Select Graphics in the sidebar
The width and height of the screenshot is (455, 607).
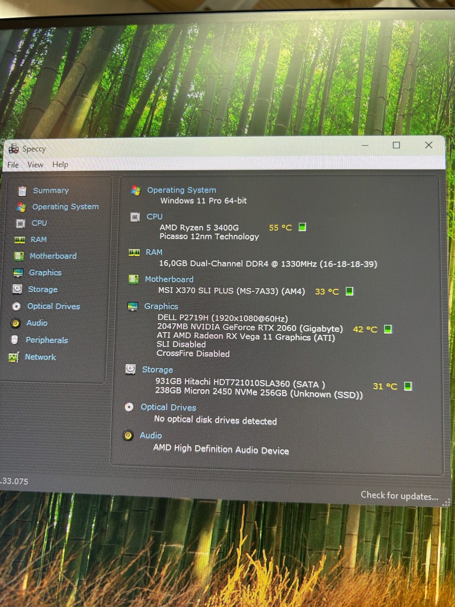[x=45, y=272]
